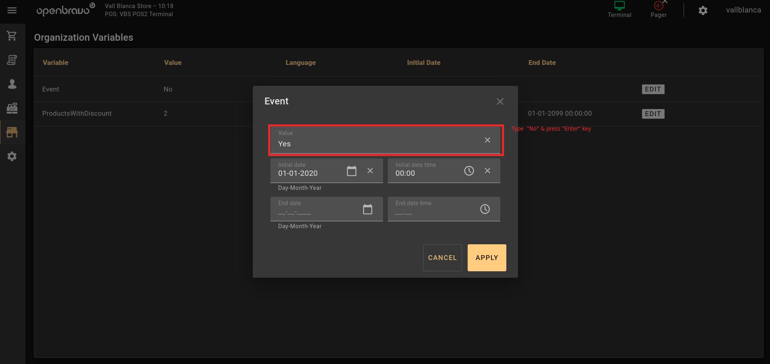770x364 pixels.
Task: Open the hamburger main menu
Action: click(x=12, y=10)
